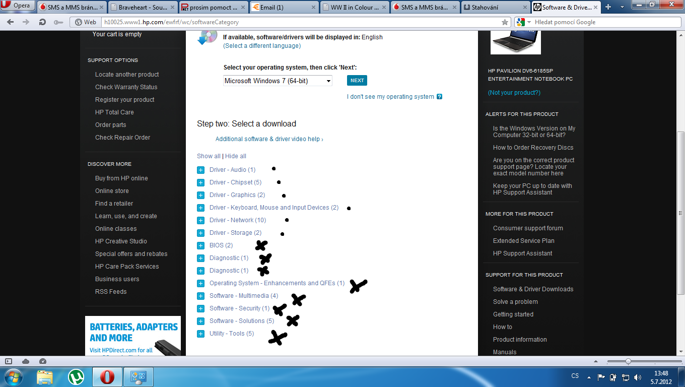Click the password manager key icon

click(58, 22)
